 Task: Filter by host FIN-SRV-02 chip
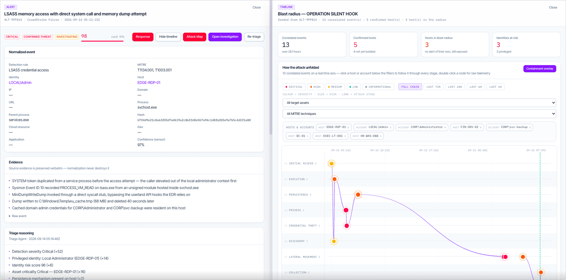tap(467, 127)
